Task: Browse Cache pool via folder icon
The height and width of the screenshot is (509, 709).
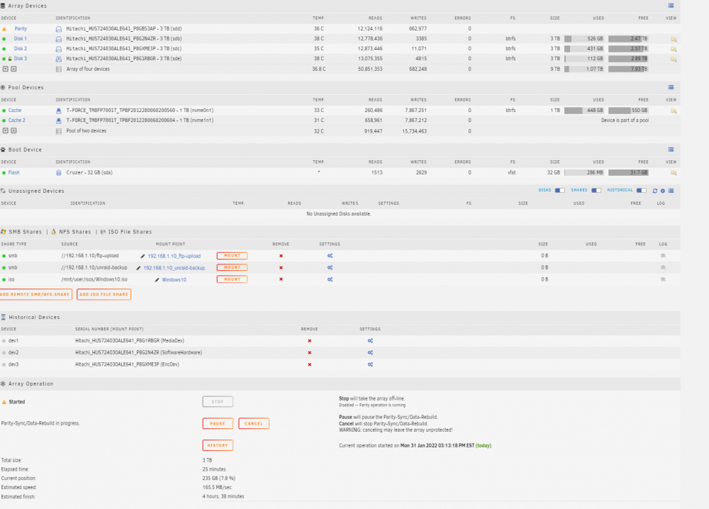Action: click(674, 111)
